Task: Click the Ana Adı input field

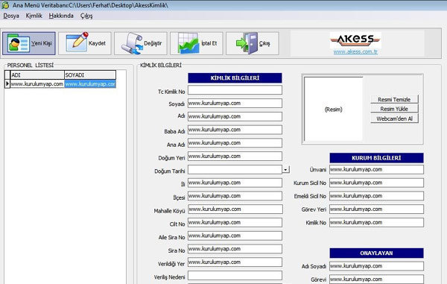Action: tap(235, 143)
